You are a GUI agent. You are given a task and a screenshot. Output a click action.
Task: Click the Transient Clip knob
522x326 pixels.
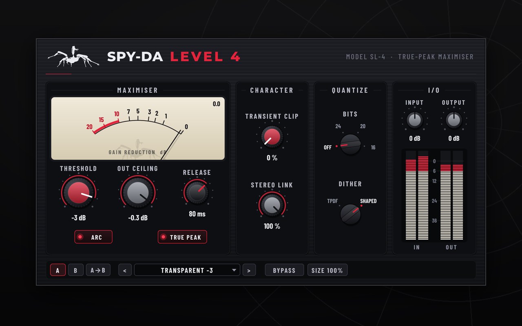click(272, 136)
